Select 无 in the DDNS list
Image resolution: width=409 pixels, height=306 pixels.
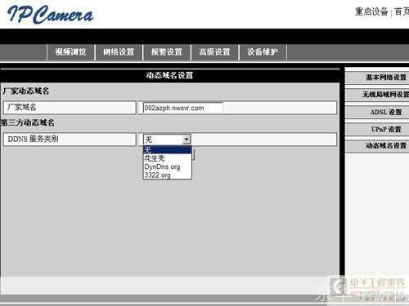coord(168,150)
